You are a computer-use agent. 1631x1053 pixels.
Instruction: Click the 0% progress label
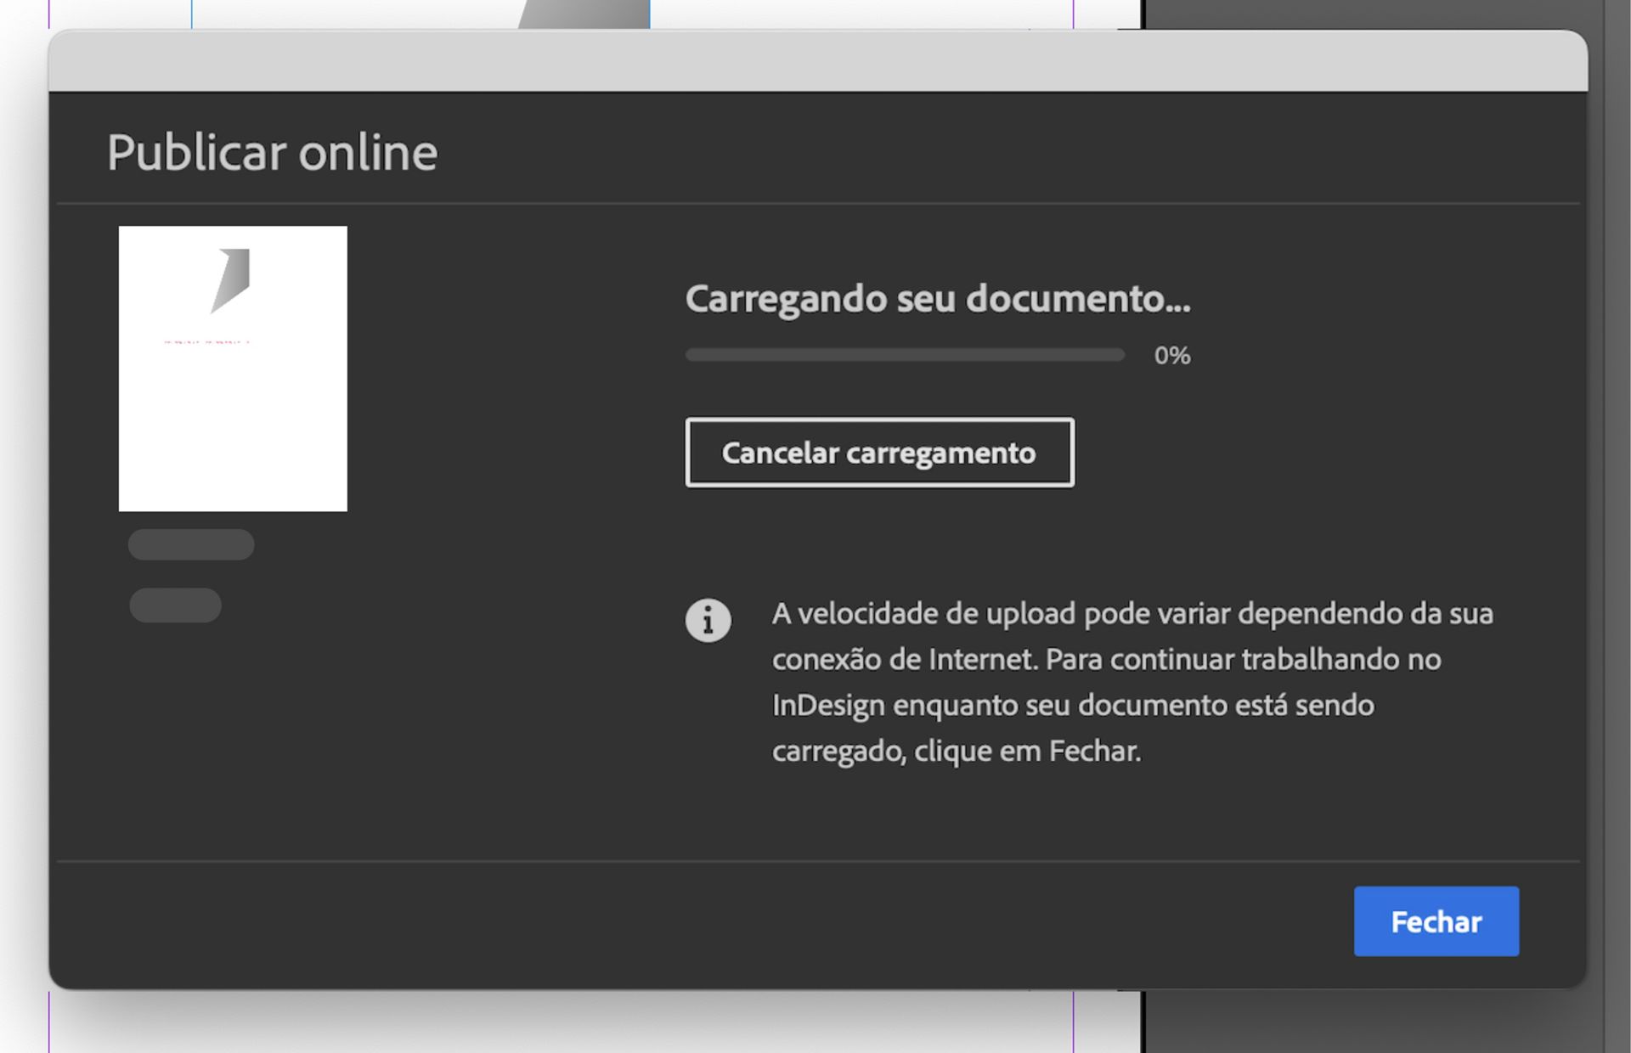click(1171, 355)
